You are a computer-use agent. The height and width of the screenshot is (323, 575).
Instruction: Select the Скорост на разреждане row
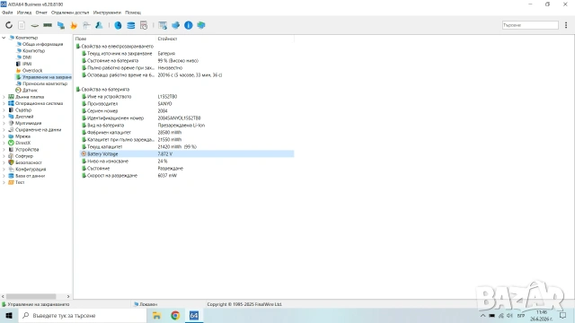pyautogui.click(x=187, y=176)
